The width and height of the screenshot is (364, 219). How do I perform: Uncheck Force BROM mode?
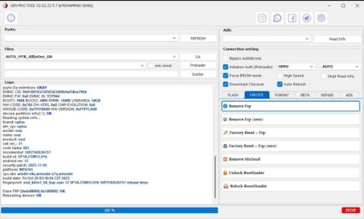226,75
